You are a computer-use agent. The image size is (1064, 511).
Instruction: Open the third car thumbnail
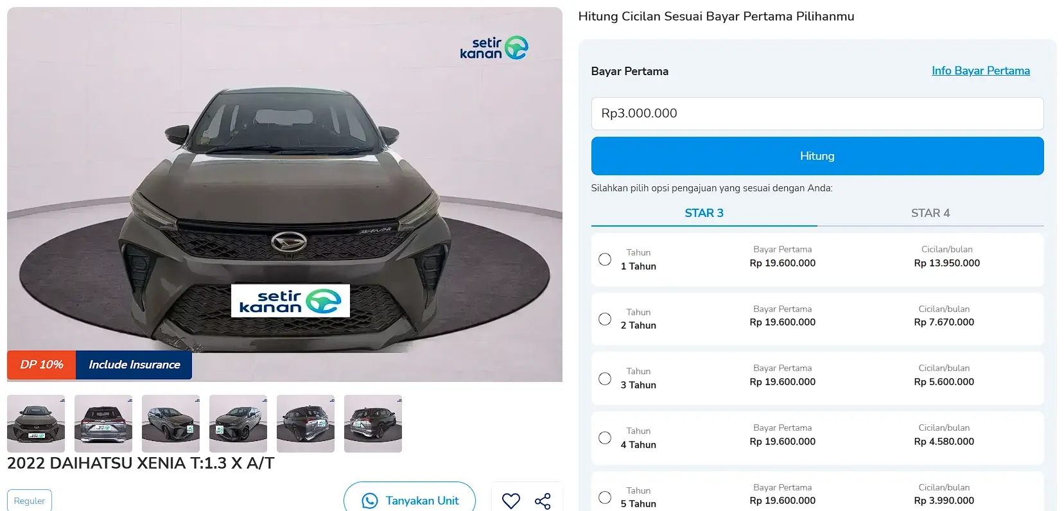click(x=171, y=424)
